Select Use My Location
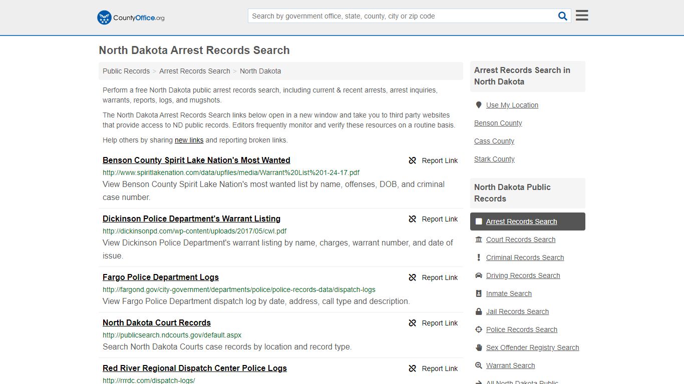 (512, 105)
